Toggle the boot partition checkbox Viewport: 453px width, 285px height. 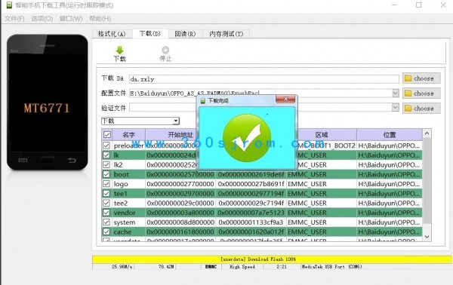106,174
